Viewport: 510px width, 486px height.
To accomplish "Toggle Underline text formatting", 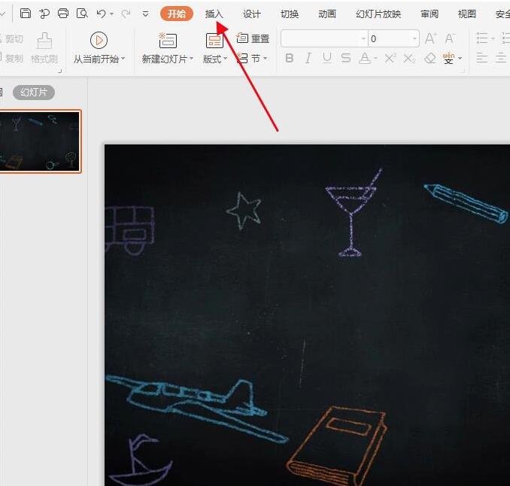I will (x=326, y=59).
